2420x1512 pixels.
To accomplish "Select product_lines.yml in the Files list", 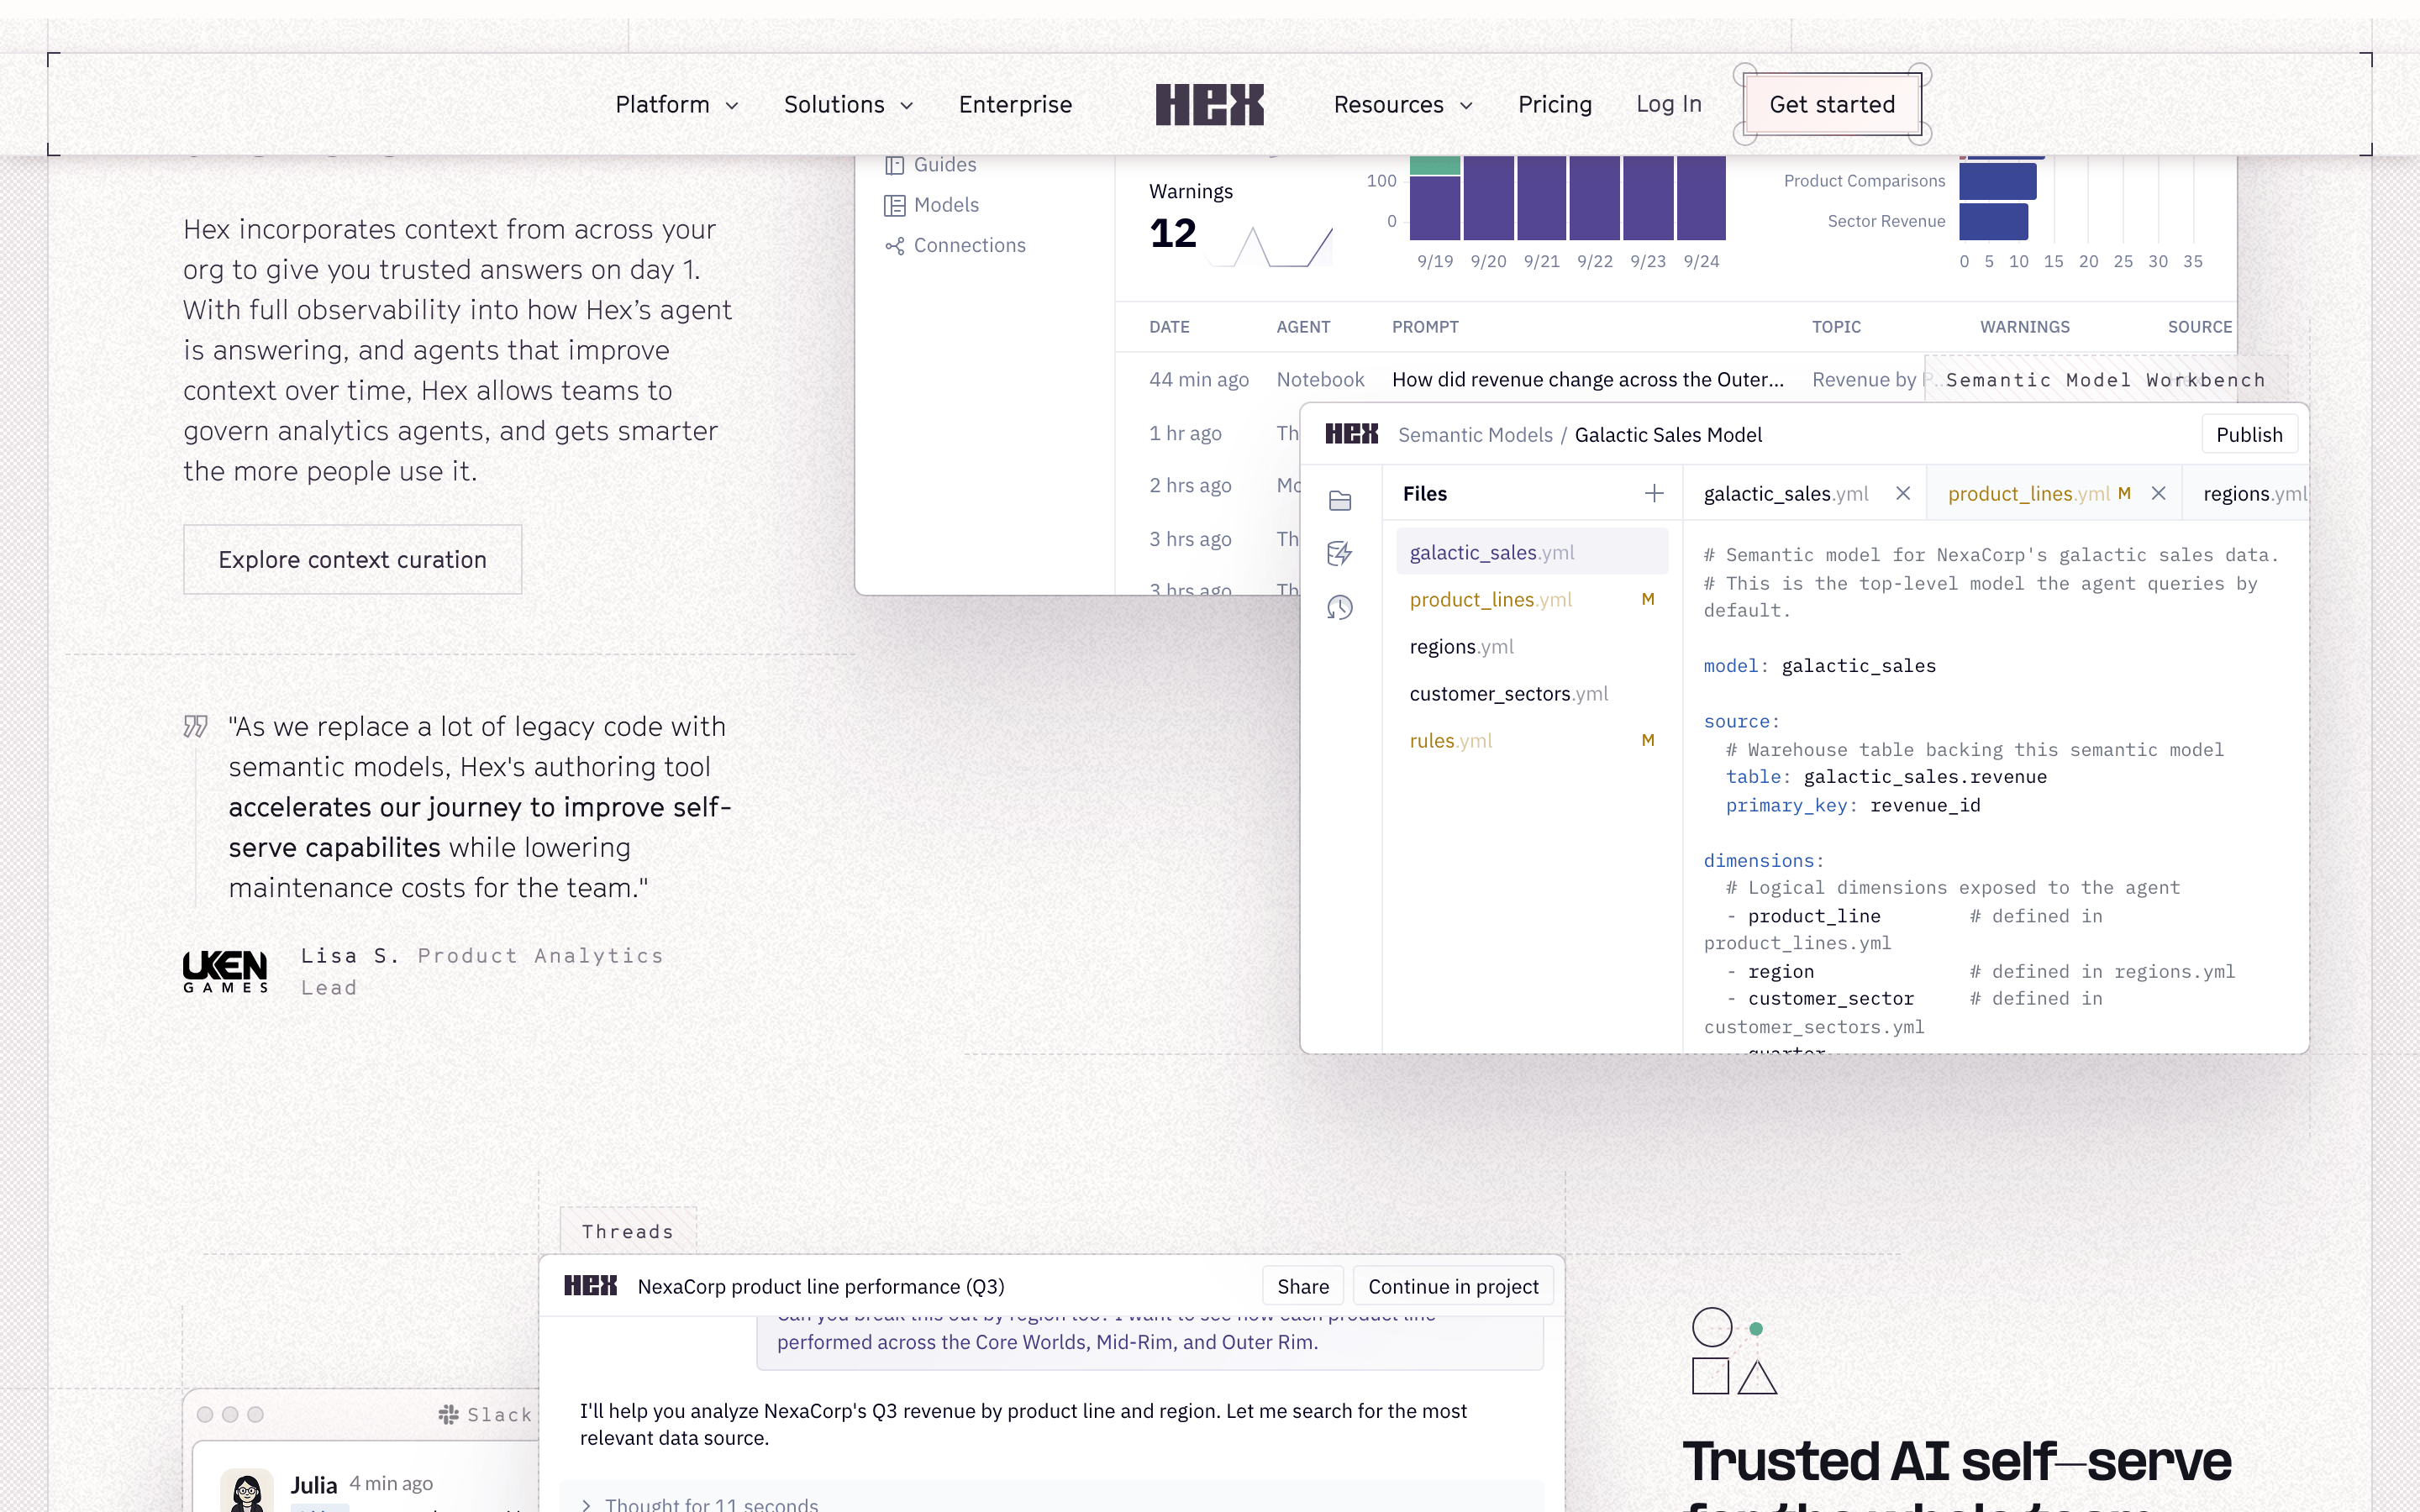I will pos(1531,599).
